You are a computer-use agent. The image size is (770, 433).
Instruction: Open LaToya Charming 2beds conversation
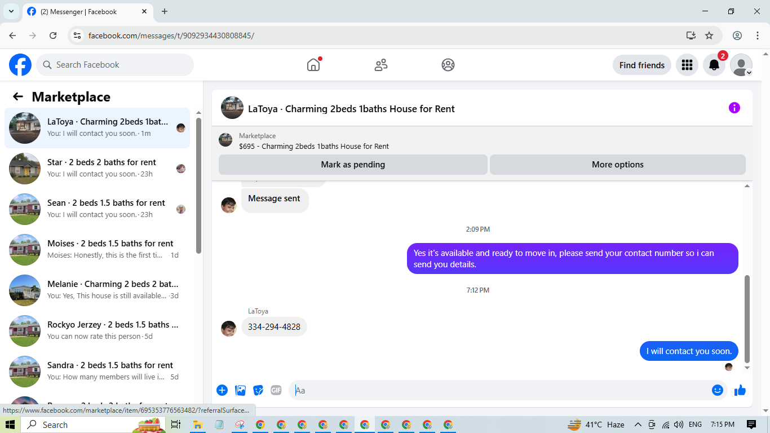97,128
